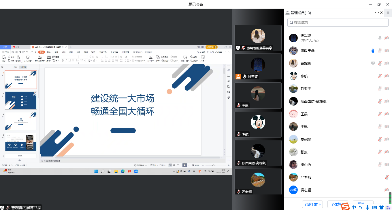Click the Sogou skin shirt icon
The image size is (392, 210).
pyautogui.click(x=381, y=207)
